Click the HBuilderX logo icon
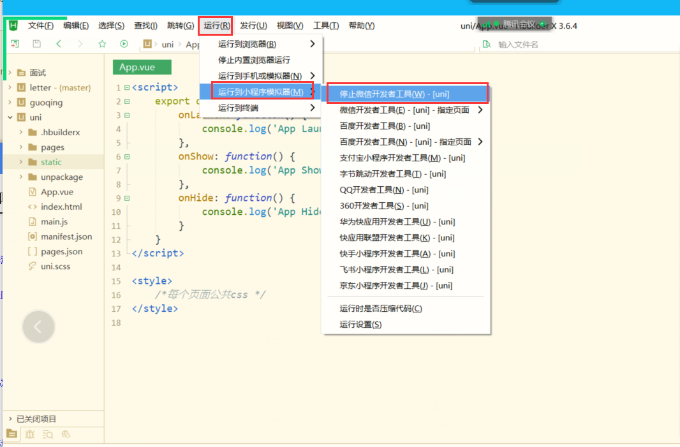Screen dimensions: 680x447 pyautogui.click(x=13, y=26)
